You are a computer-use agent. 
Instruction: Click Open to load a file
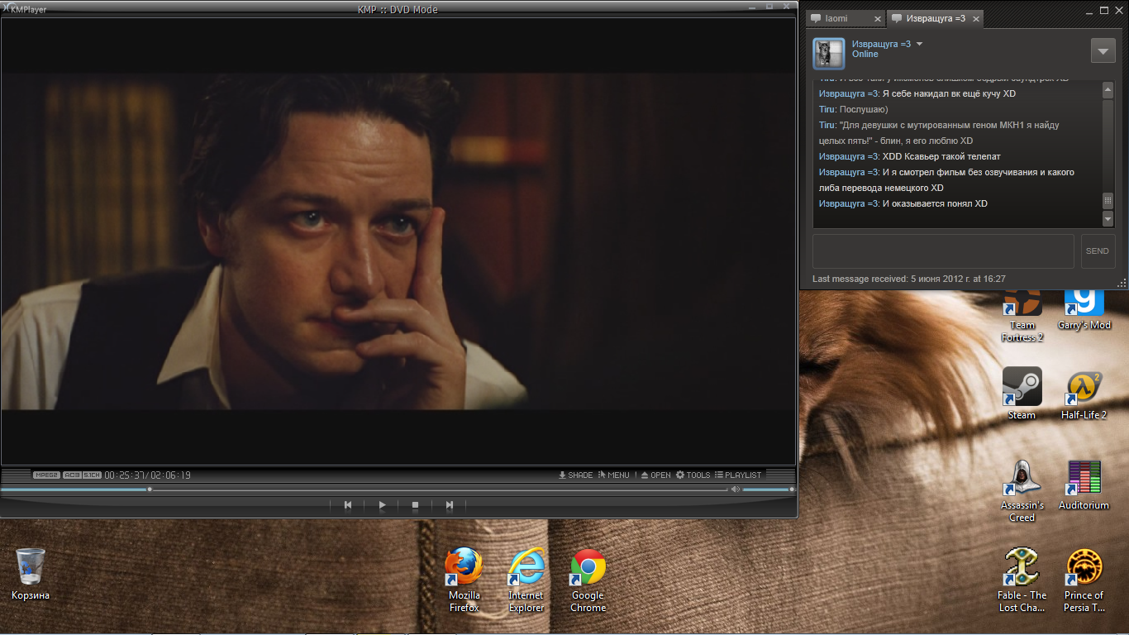coord(655,475)
